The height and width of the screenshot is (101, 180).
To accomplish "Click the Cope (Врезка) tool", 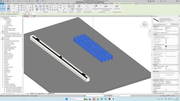I will [24, 6].
